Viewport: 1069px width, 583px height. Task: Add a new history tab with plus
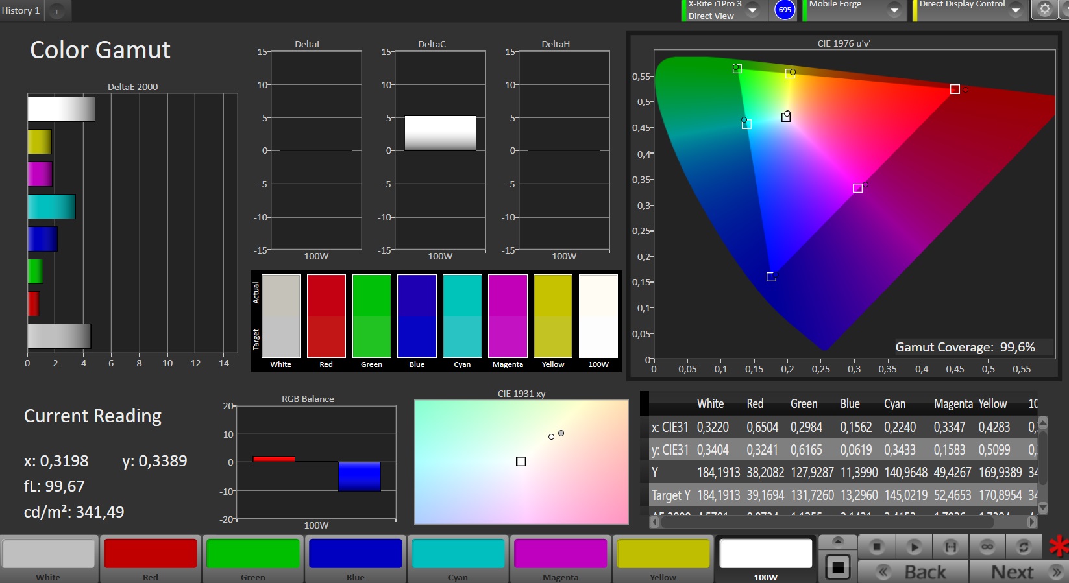56,11
